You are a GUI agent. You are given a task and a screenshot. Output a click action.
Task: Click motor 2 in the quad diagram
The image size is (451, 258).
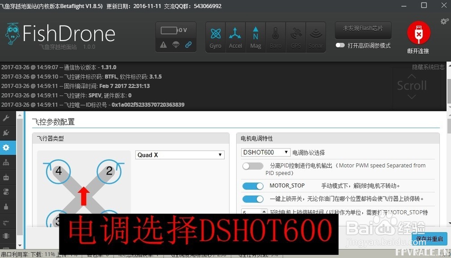click(109, 171)
